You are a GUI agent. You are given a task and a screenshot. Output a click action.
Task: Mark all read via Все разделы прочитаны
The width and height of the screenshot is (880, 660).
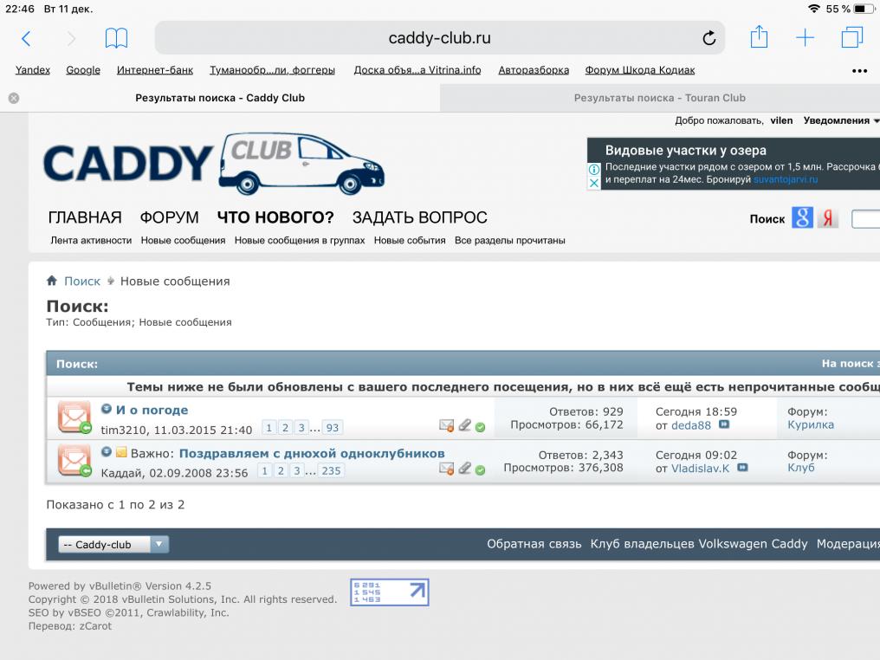510,241
